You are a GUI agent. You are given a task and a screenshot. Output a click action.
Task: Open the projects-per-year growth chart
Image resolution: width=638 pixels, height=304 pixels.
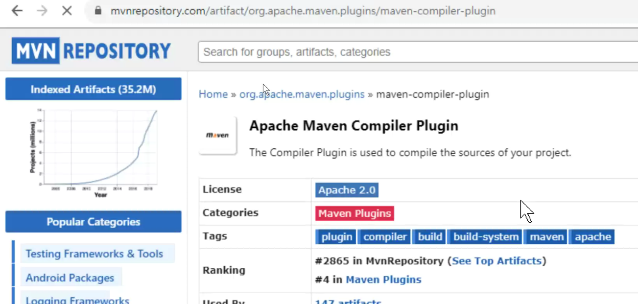93,153
